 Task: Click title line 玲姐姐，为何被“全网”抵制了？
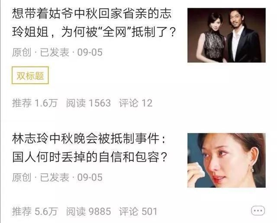point(94,32)
